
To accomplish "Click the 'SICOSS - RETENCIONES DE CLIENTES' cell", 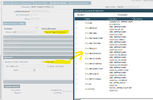I will (x=120, y=89).
